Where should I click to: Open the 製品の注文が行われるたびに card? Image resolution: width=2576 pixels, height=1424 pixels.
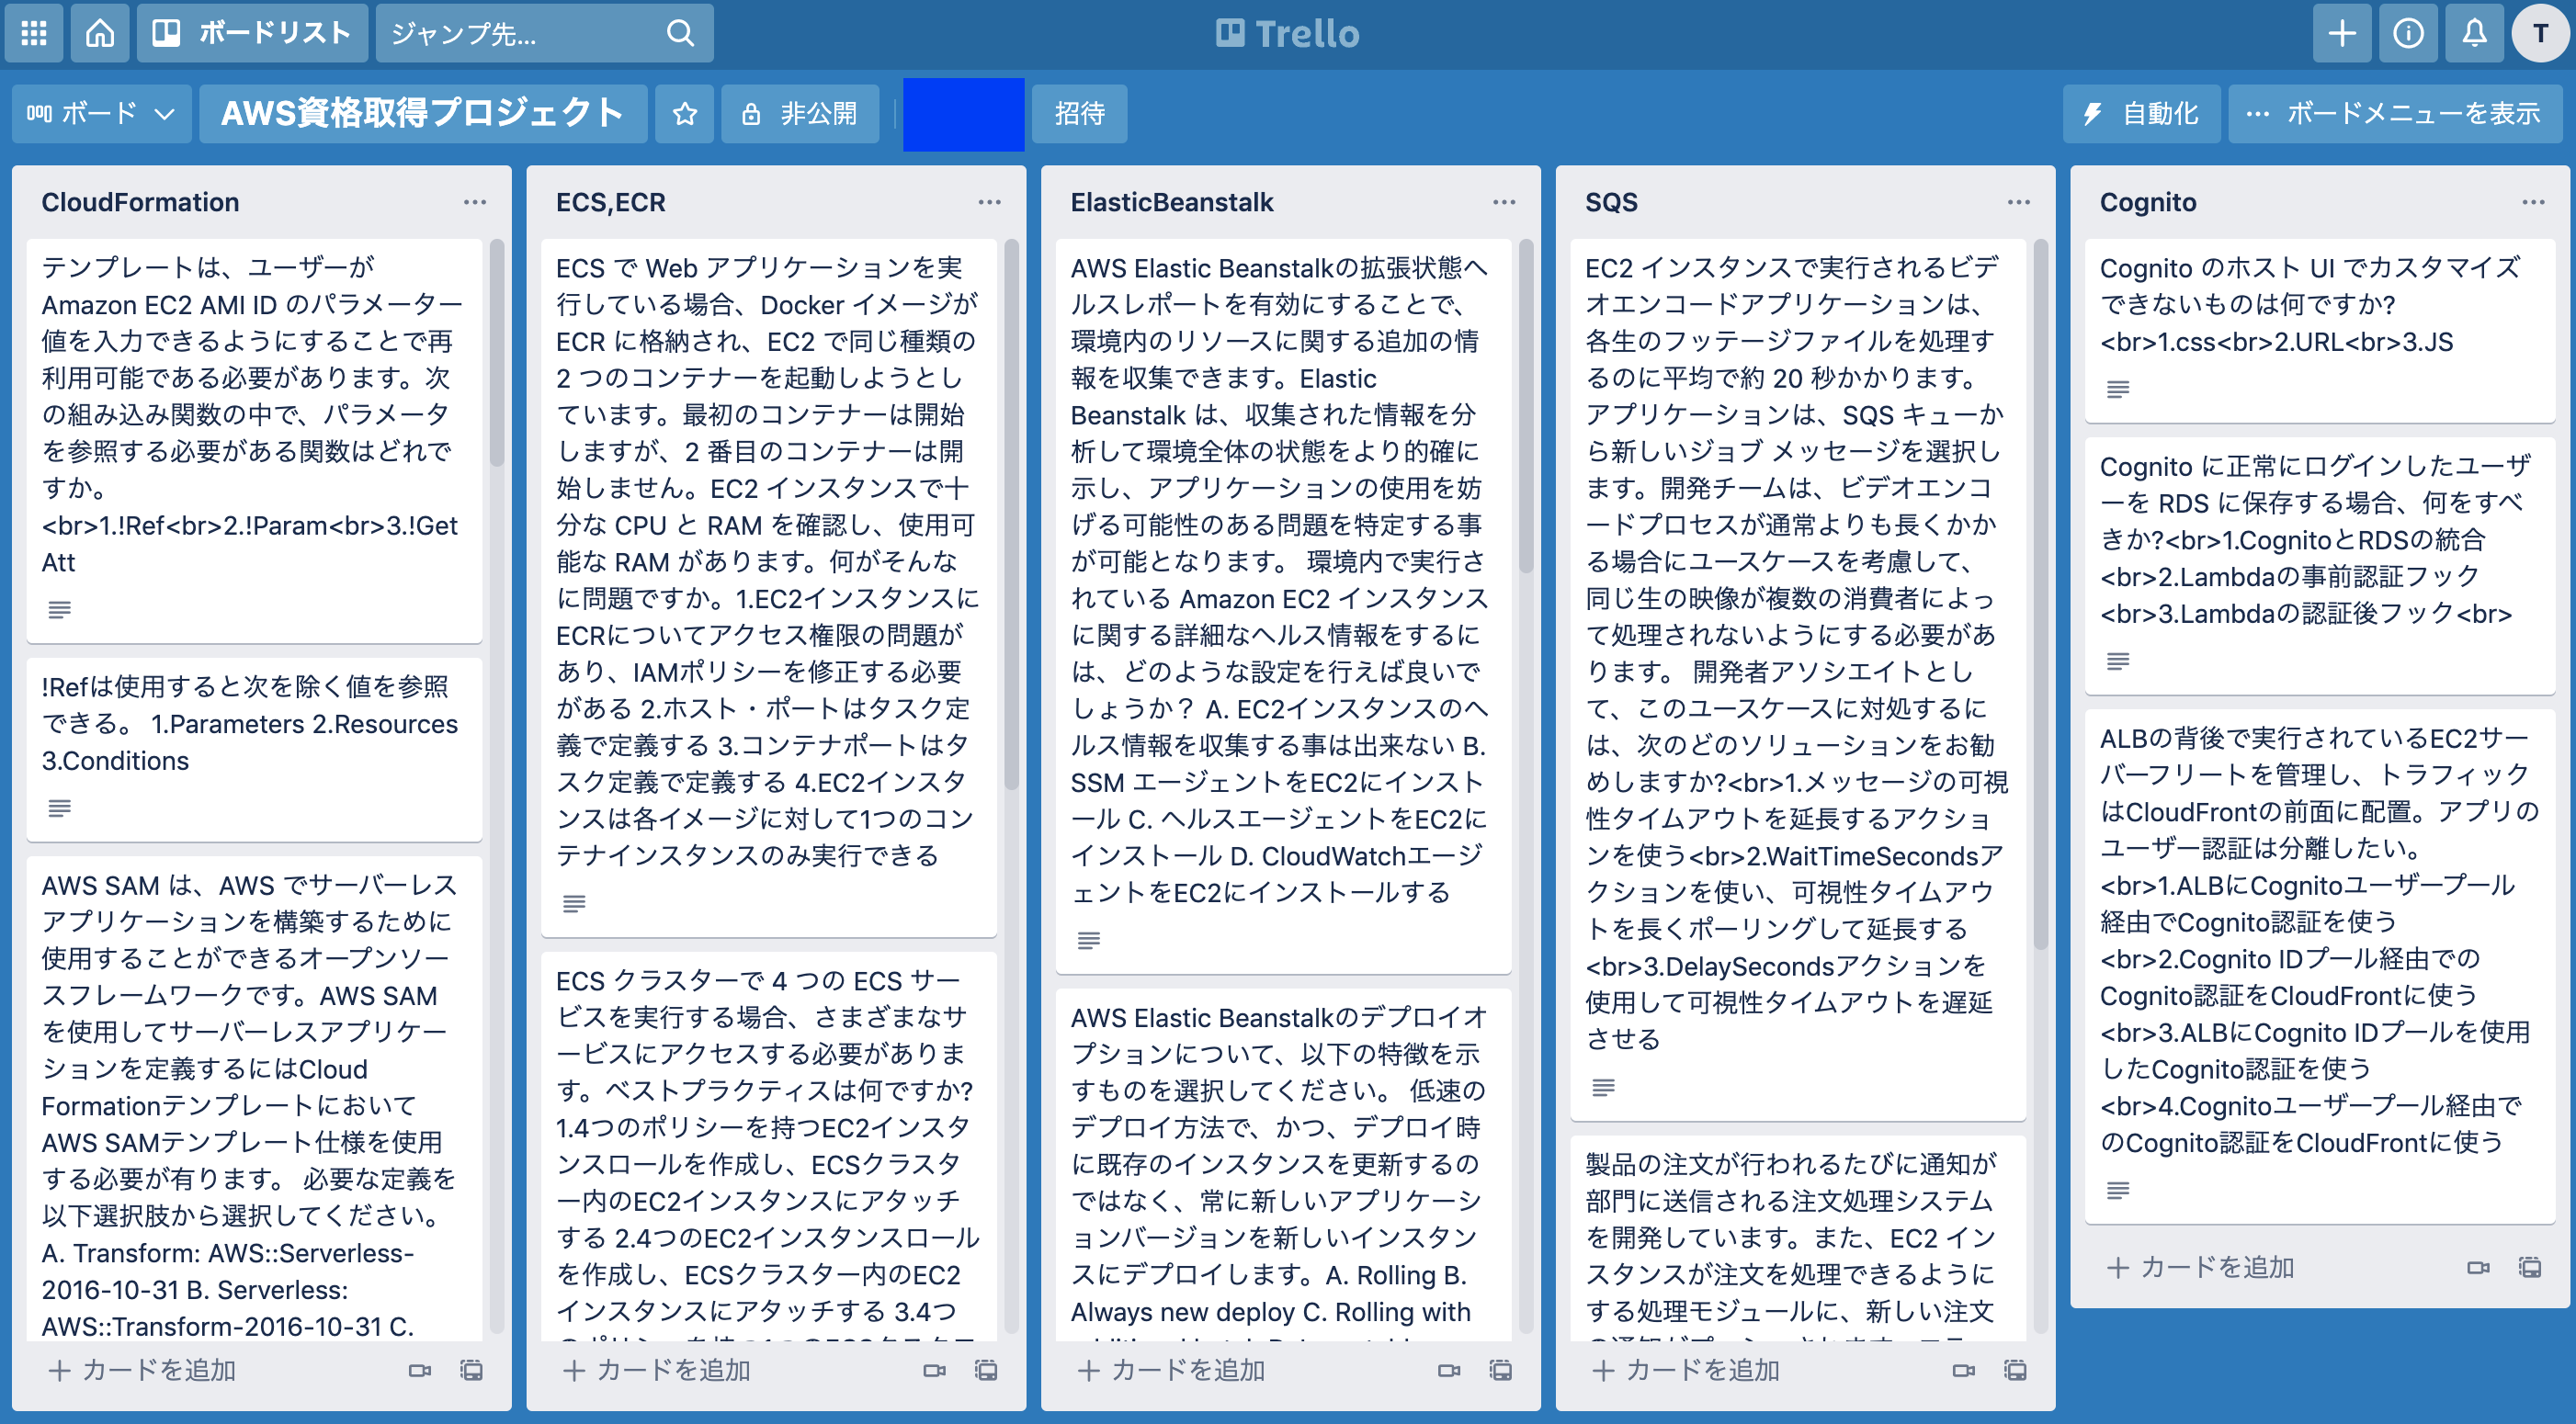(x=1798, y=1238)
